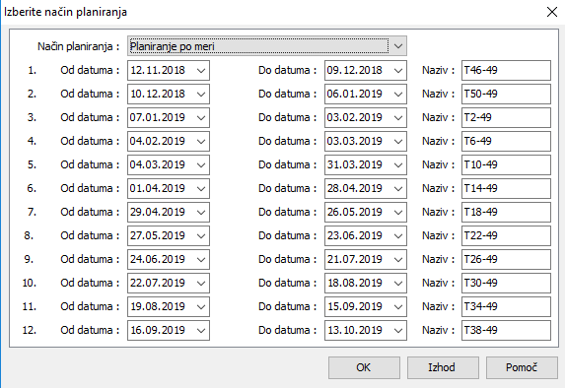Image resolution: width=565 pixels, height=388 pixels.
Task: Close the Izberite način planiranja dialog
Action: pyautogui.click(x=551, y=12)
